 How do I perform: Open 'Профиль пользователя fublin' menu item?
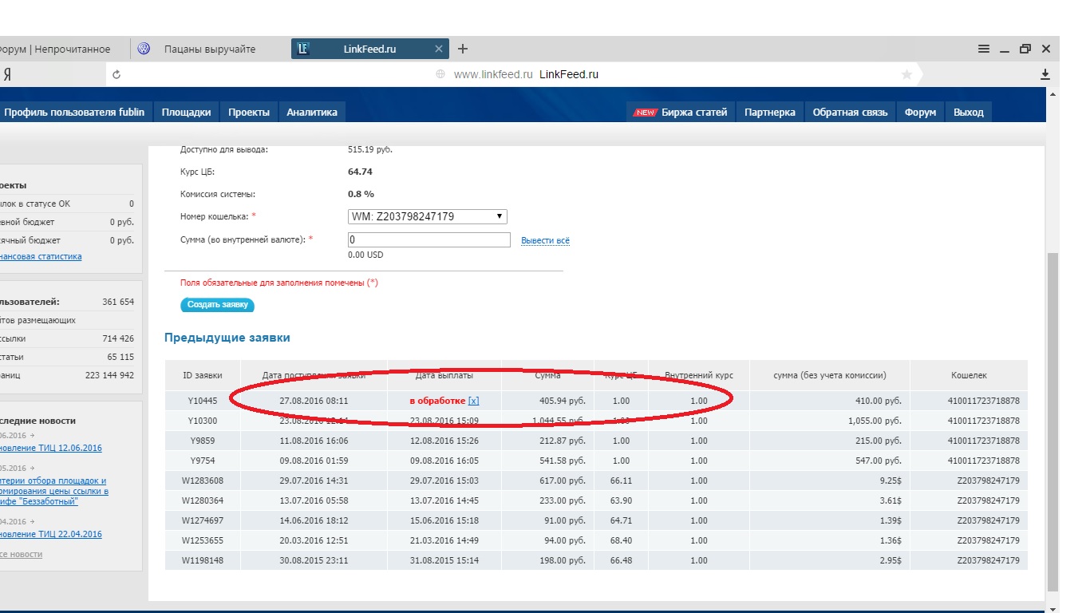point(74,112)
